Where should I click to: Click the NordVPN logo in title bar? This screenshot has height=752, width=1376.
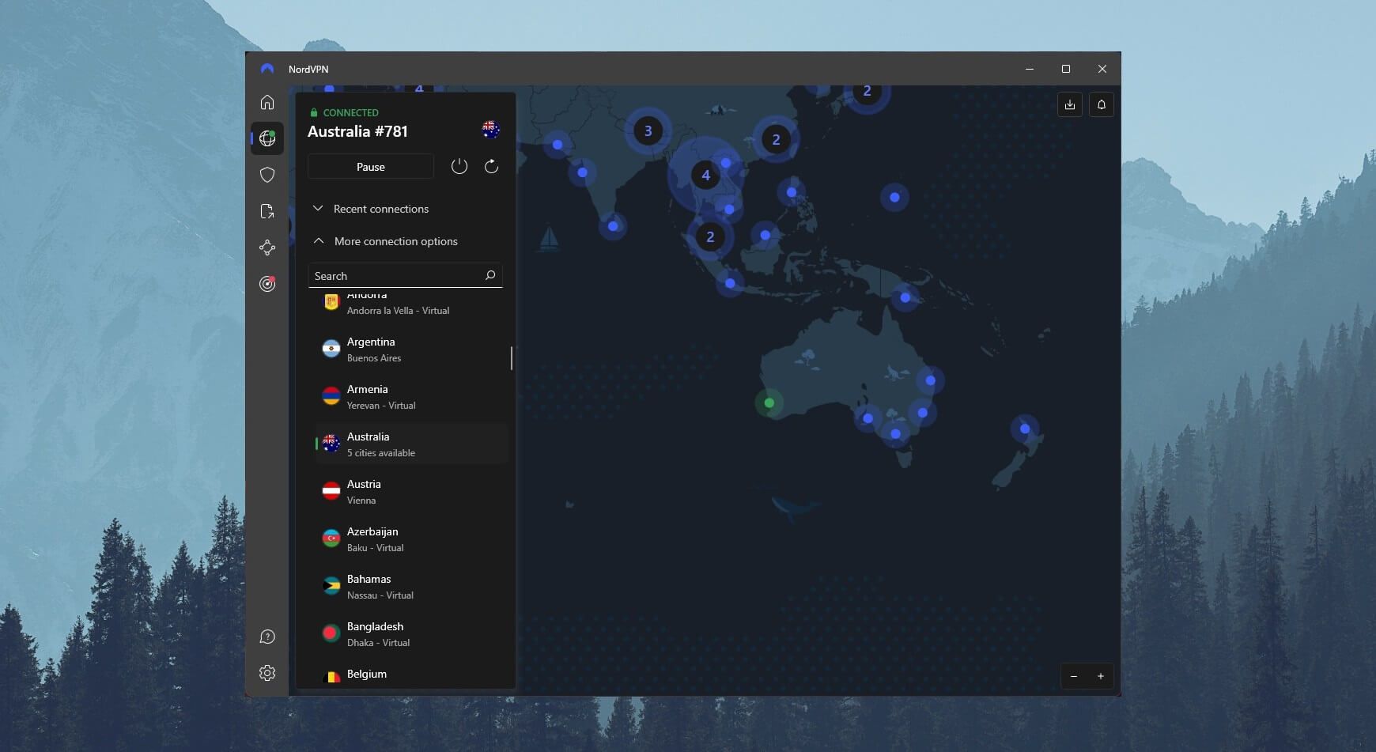coord(267,69)
